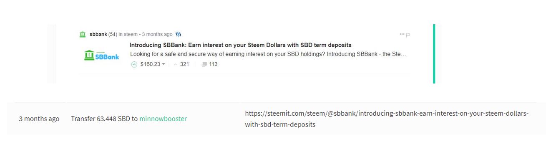Click the post summary text

pyautogui.click(x=268, y=54)
